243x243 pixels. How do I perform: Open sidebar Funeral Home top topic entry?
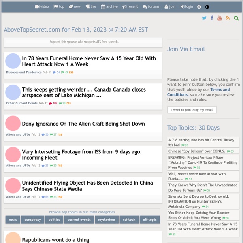click(203, 226)
